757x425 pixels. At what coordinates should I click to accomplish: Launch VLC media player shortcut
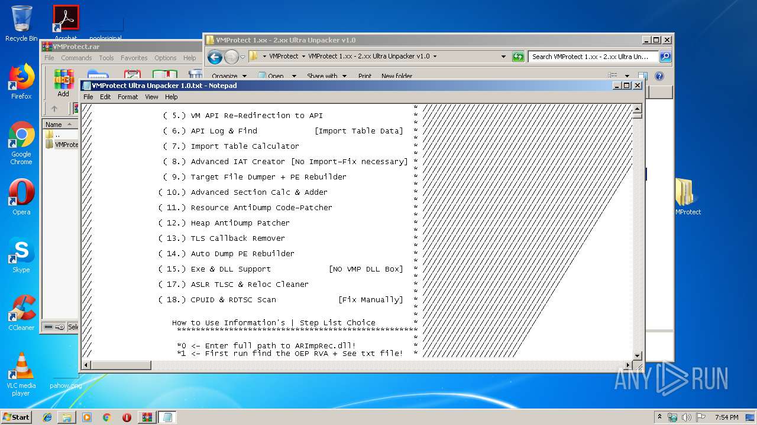pyautogui.click(x=21, y=374)
